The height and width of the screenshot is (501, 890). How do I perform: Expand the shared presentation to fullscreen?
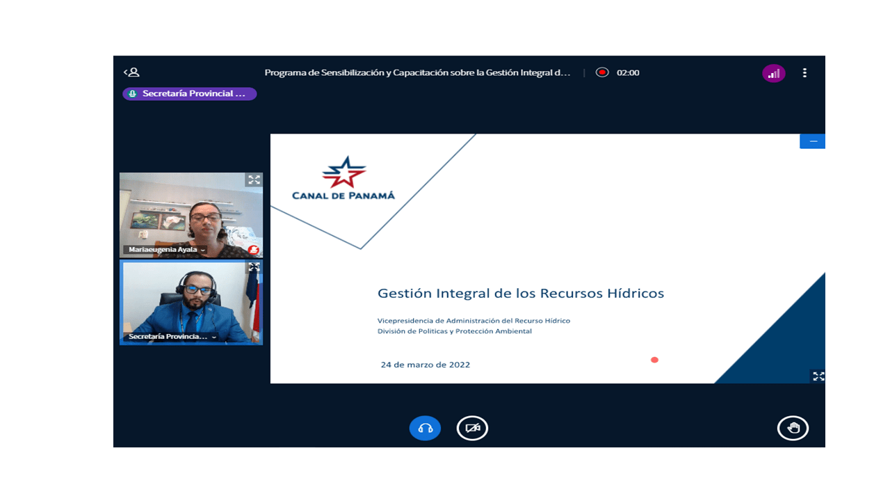(818, 376)
